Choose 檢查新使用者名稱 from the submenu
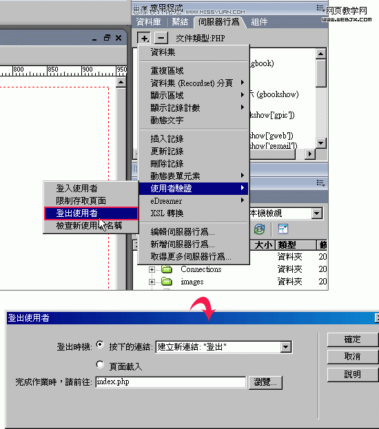The width and height of the screenshot is (379, 429). pos(91,226)
